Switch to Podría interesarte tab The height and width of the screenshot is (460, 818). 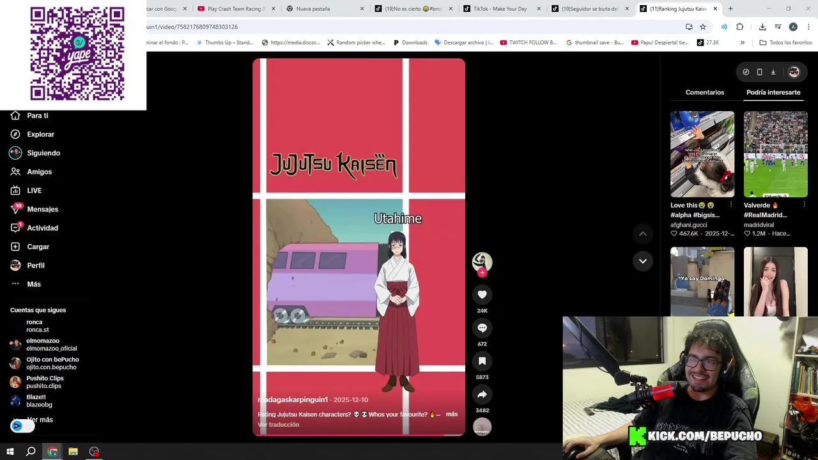coord(773,92)
